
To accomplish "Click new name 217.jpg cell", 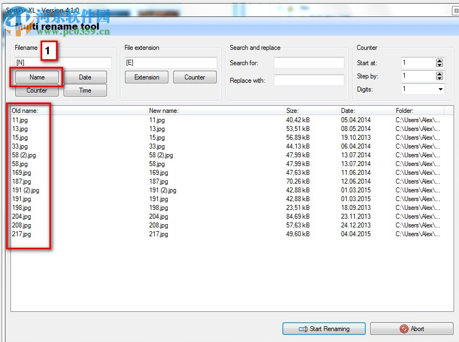I will click(158, 234).
